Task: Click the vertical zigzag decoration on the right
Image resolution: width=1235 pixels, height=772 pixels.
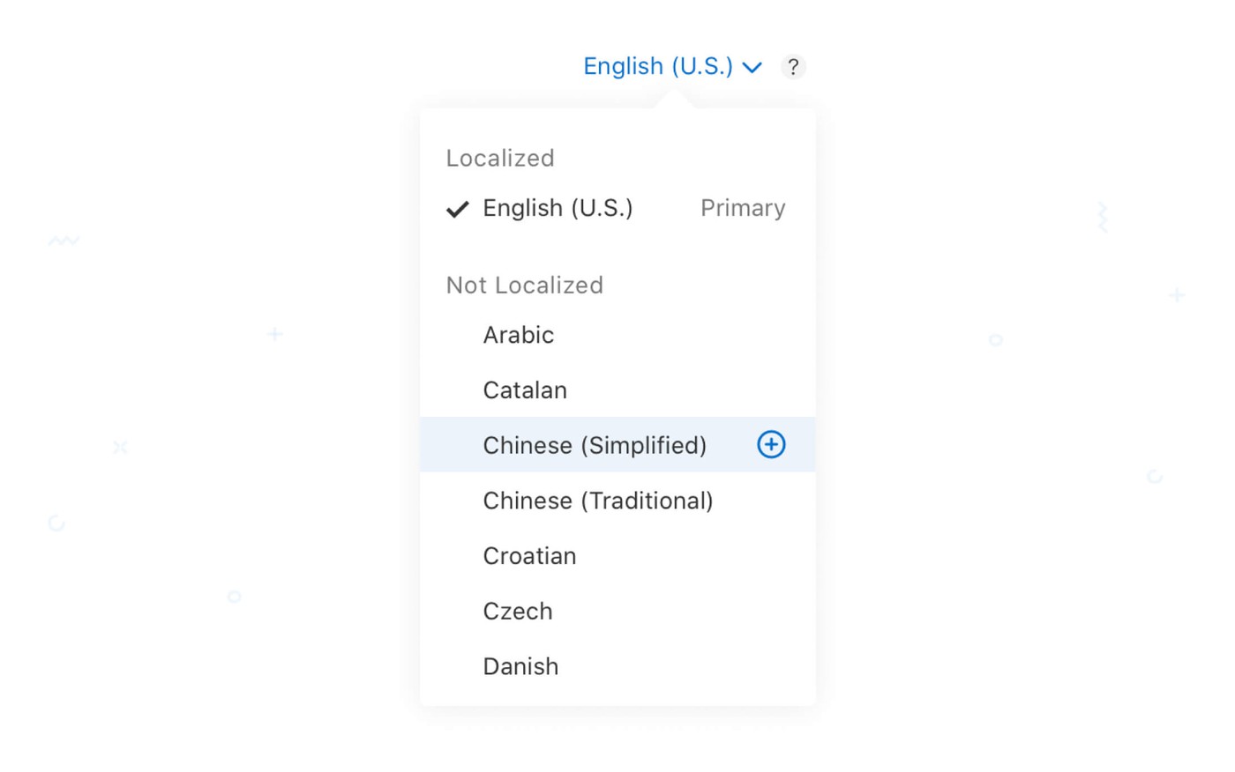Action: 1102,216
